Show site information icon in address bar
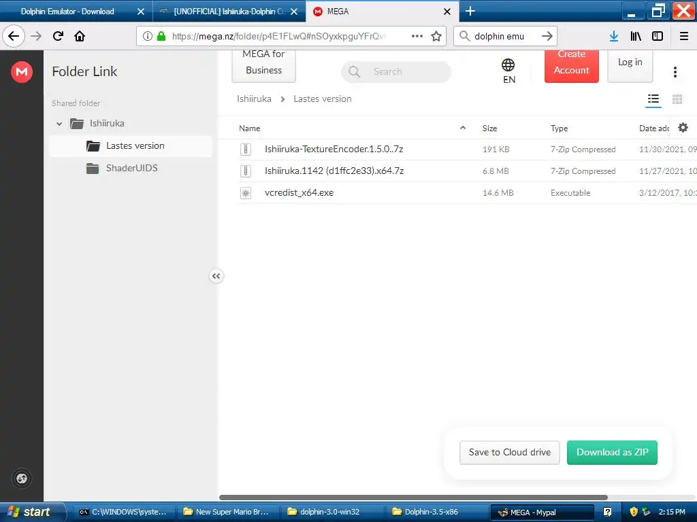The image size is (697, 522). 148,36
